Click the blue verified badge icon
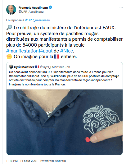The width and height of the screenshot is (126, 164). pyautogui.click(x=51, y=7)
